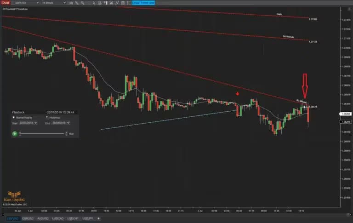Select the Market Replay radio option

coord(13,118)
